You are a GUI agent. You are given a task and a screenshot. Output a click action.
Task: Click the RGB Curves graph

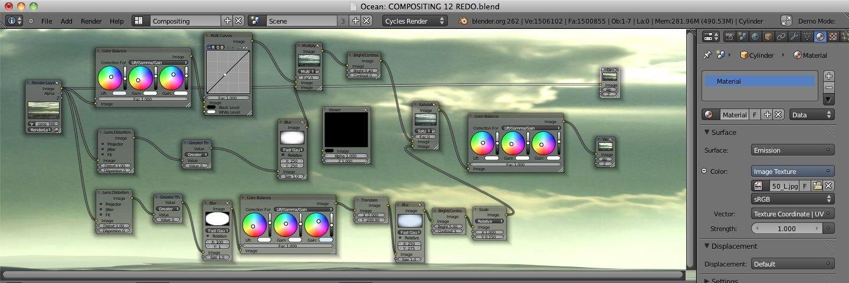(228, 73)
